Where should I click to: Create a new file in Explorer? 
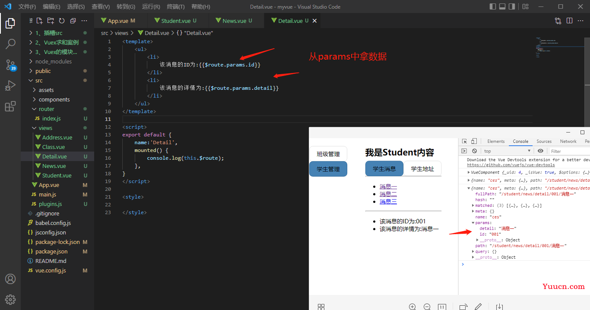[39, 21]
